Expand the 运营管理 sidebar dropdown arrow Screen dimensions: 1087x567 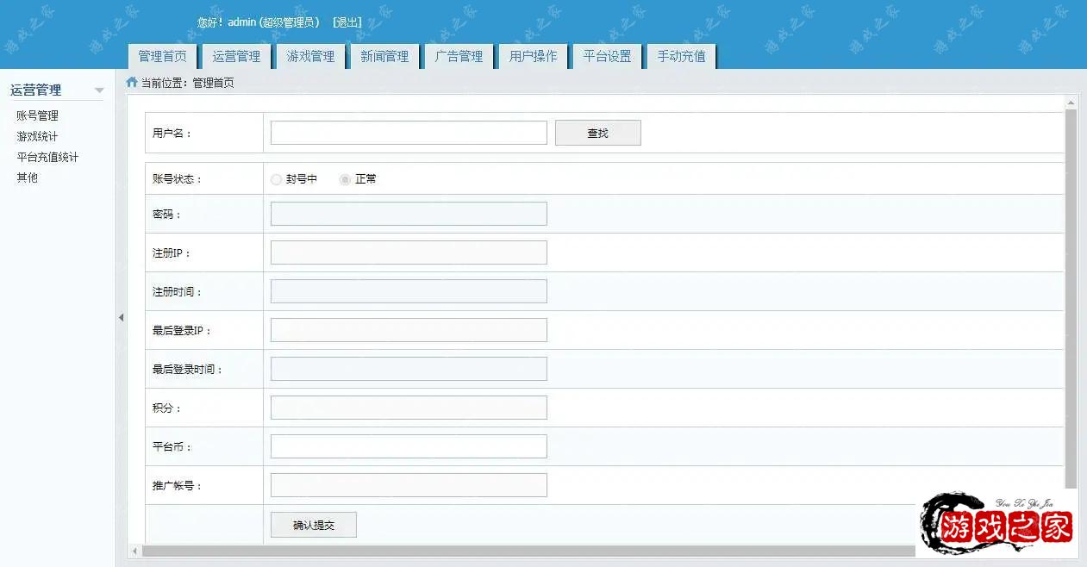pos(99,90)
